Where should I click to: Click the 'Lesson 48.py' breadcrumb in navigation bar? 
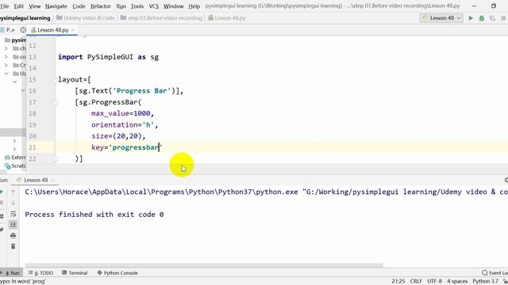(x=227, y=18)
